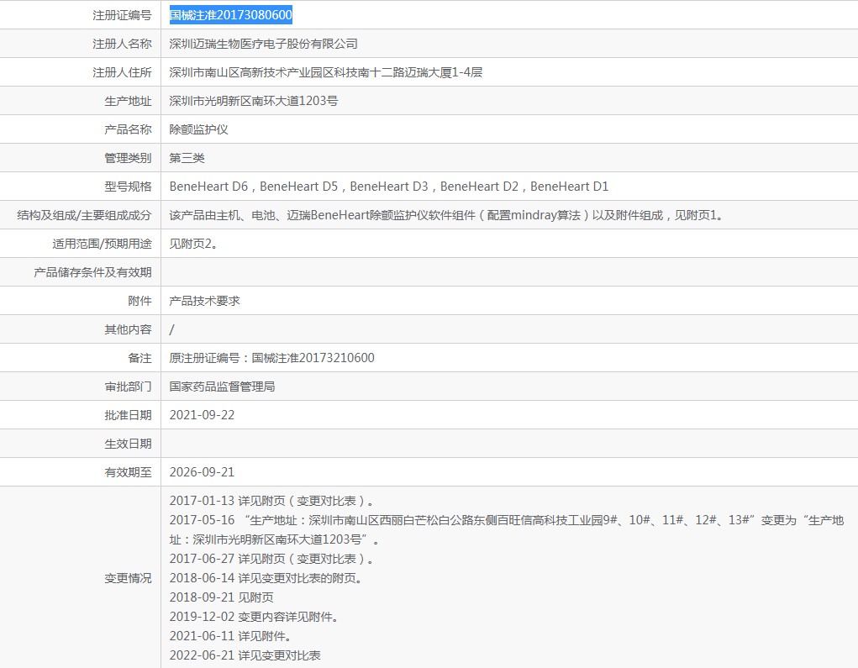Click change entry dated 2017-05-16
This screenshot has width=858, height=668.
pos(507,529)
